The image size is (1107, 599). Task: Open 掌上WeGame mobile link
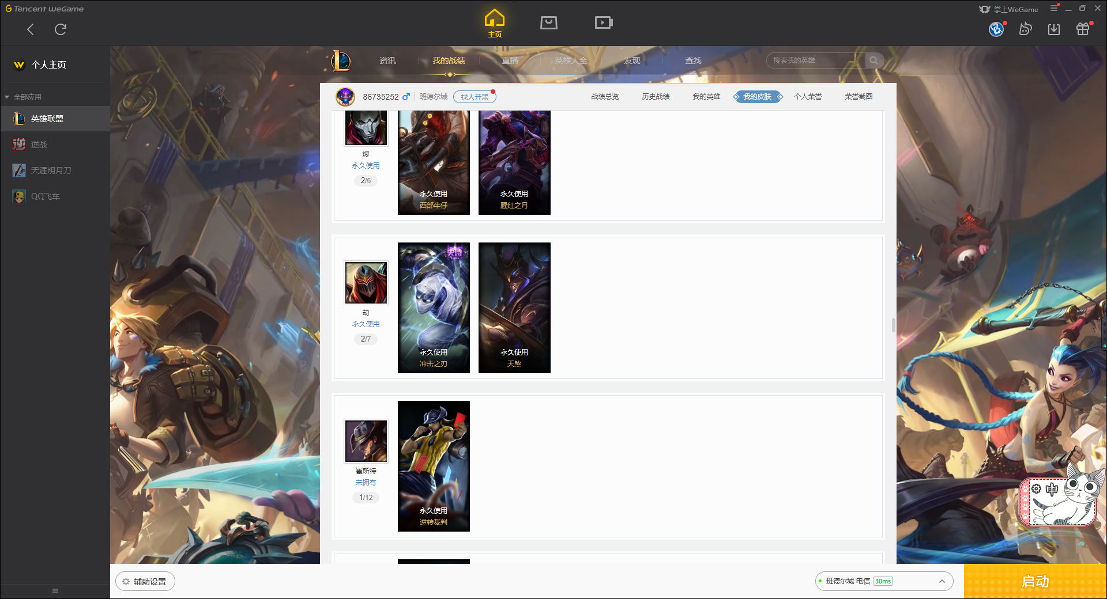(x=1009, y=9)
